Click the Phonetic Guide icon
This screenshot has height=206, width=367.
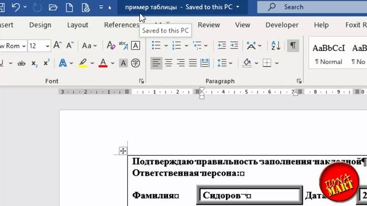pyautogui.click(x=123, y=45)
